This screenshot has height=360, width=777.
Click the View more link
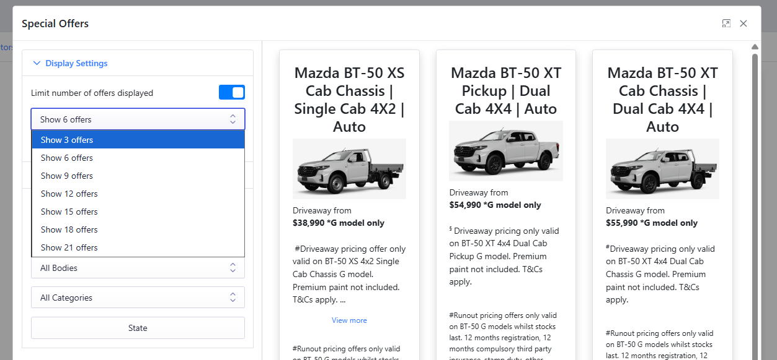[349, 320]
